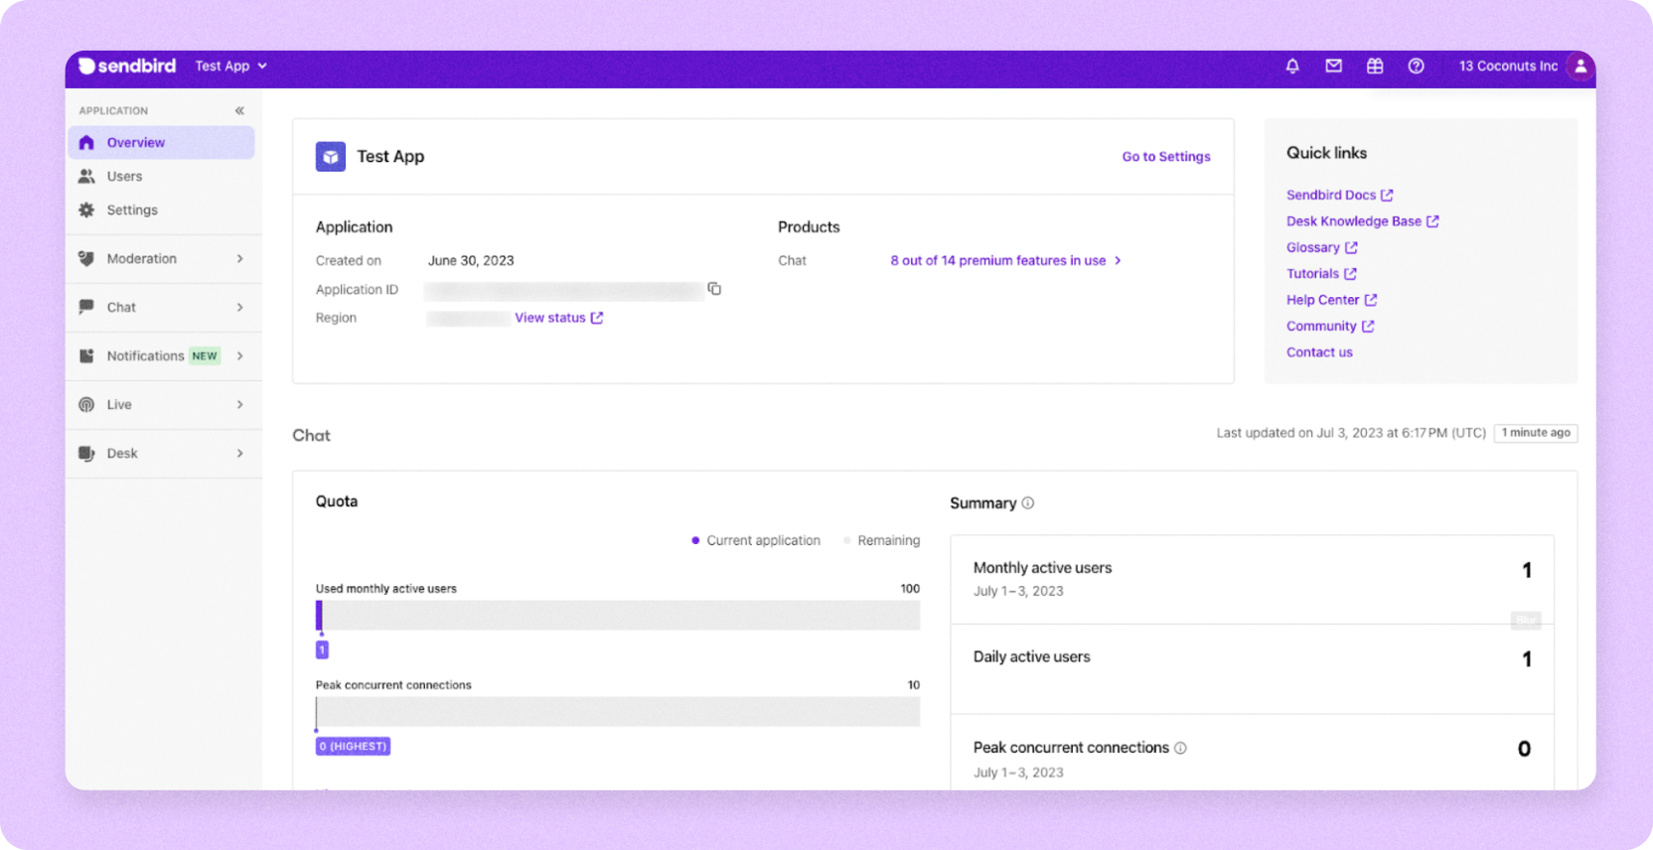1653x850 pixels.
Task: Click the Daily active users summary row
Action: 1252,668
